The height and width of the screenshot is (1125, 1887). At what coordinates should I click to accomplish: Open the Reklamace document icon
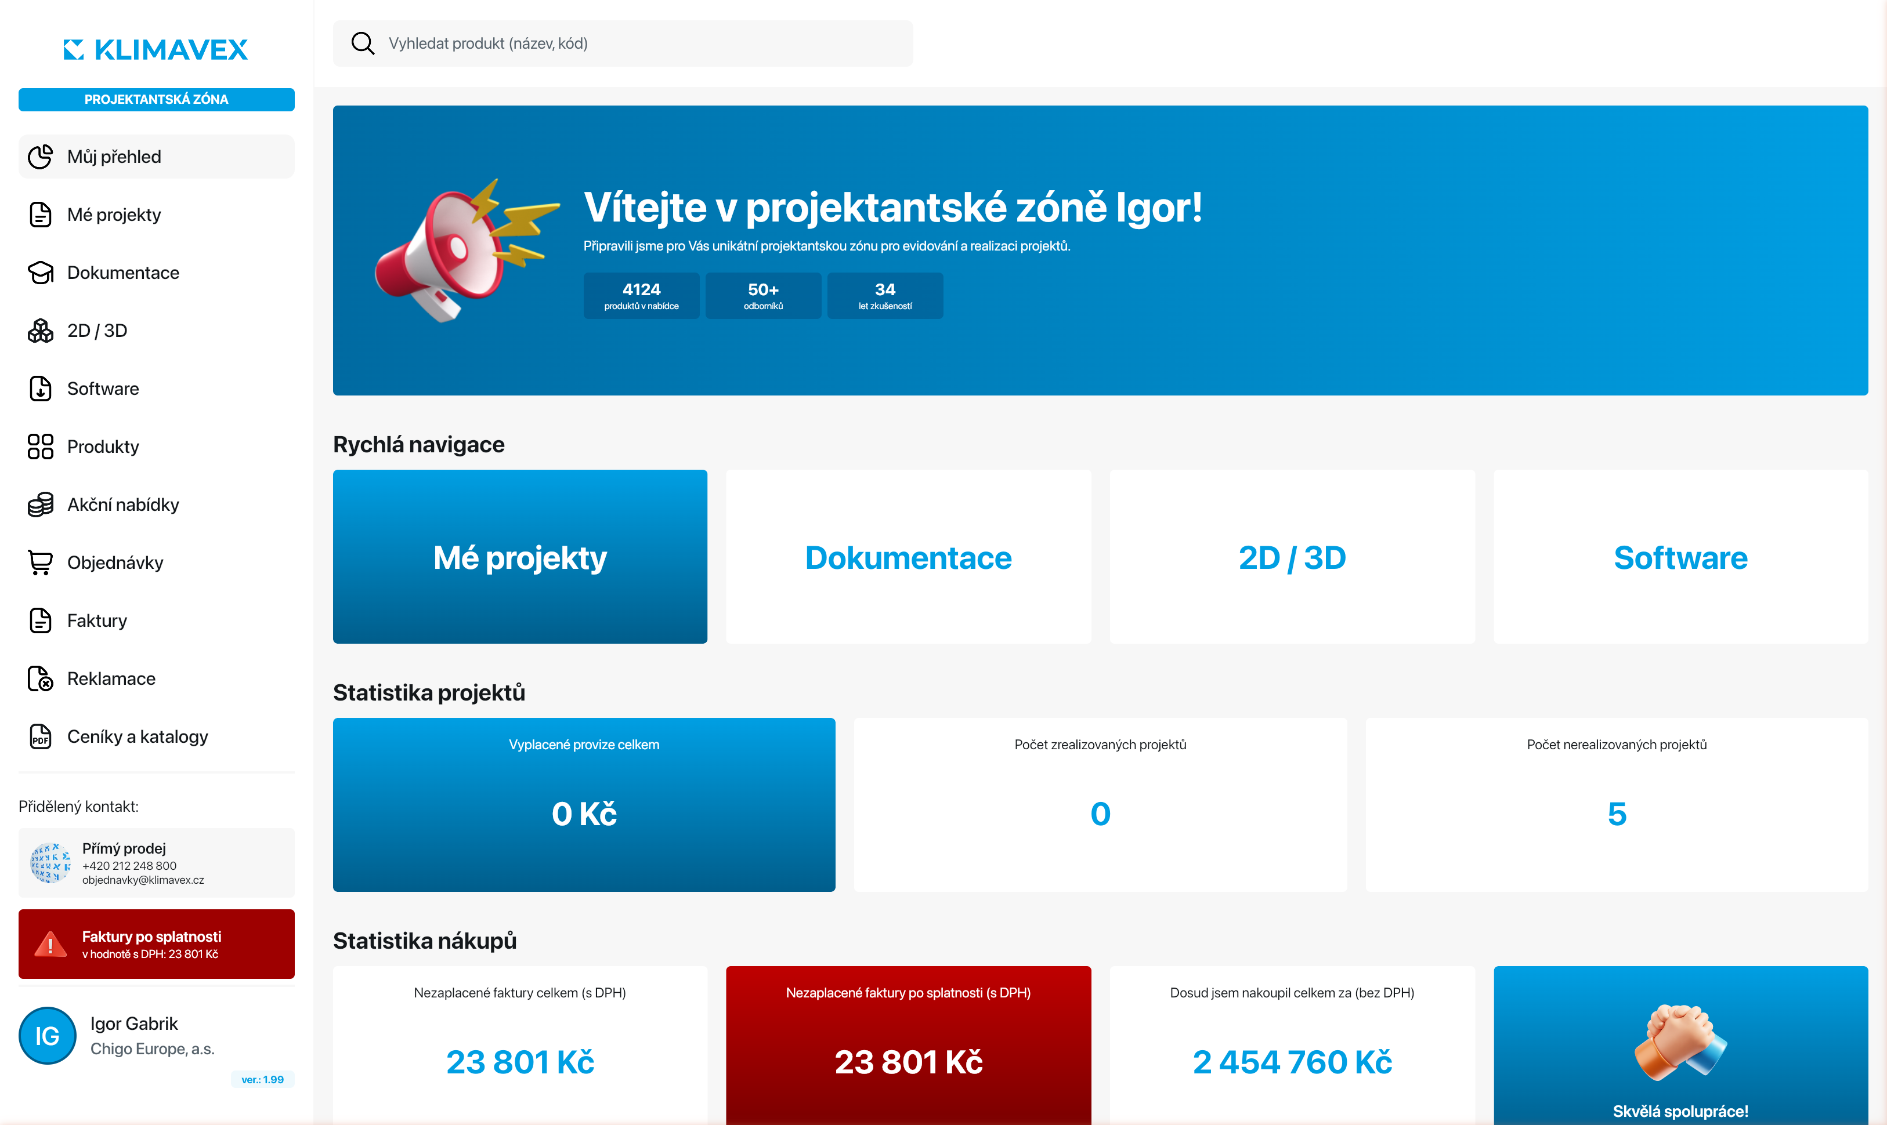(40, 678)
